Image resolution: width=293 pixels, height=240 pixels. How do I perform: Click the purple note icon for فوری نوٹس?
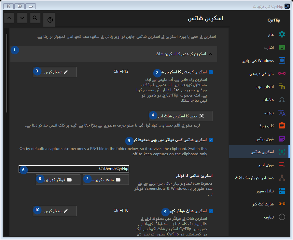click(282, 139)
